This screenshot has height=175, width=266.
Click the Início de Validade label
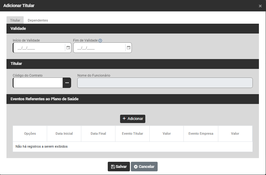coord(26,40)
